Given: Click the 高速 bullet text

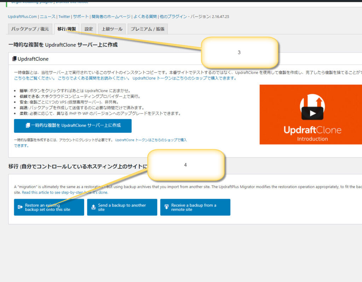Looking at the screenshot, I should pyautogui.click(x=82, y=108).
